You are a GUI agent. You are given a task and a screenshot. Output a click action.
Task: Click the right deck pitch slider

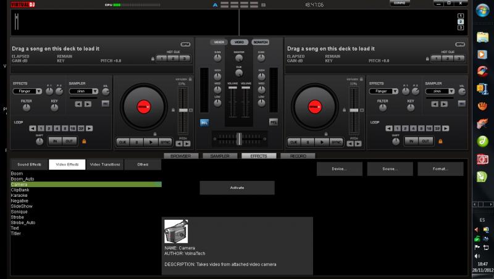click(354, 110)
